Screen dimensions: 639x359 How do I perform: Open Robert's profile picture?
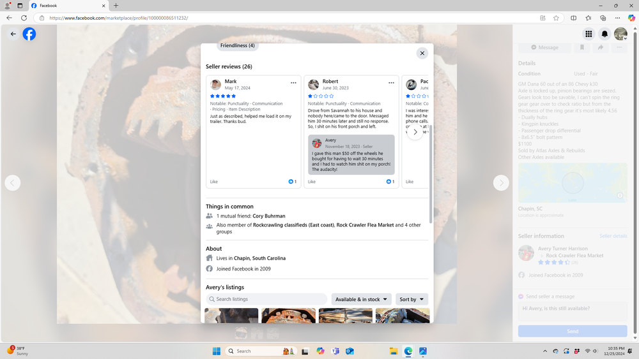[x=313, y=85]
